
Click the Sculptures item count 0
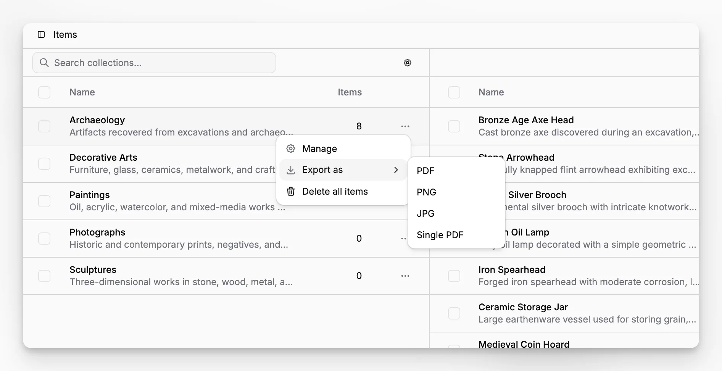(359, 276)
